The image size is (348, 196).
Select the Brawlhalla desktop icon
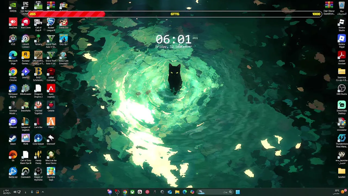(26, 106)
